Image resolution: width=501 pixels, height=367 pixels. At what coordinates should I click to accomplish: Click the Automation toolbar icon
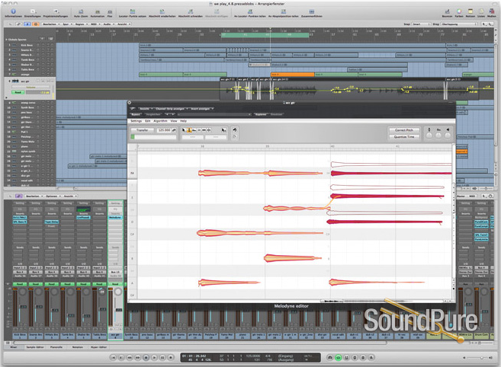(x=98, y=11)
